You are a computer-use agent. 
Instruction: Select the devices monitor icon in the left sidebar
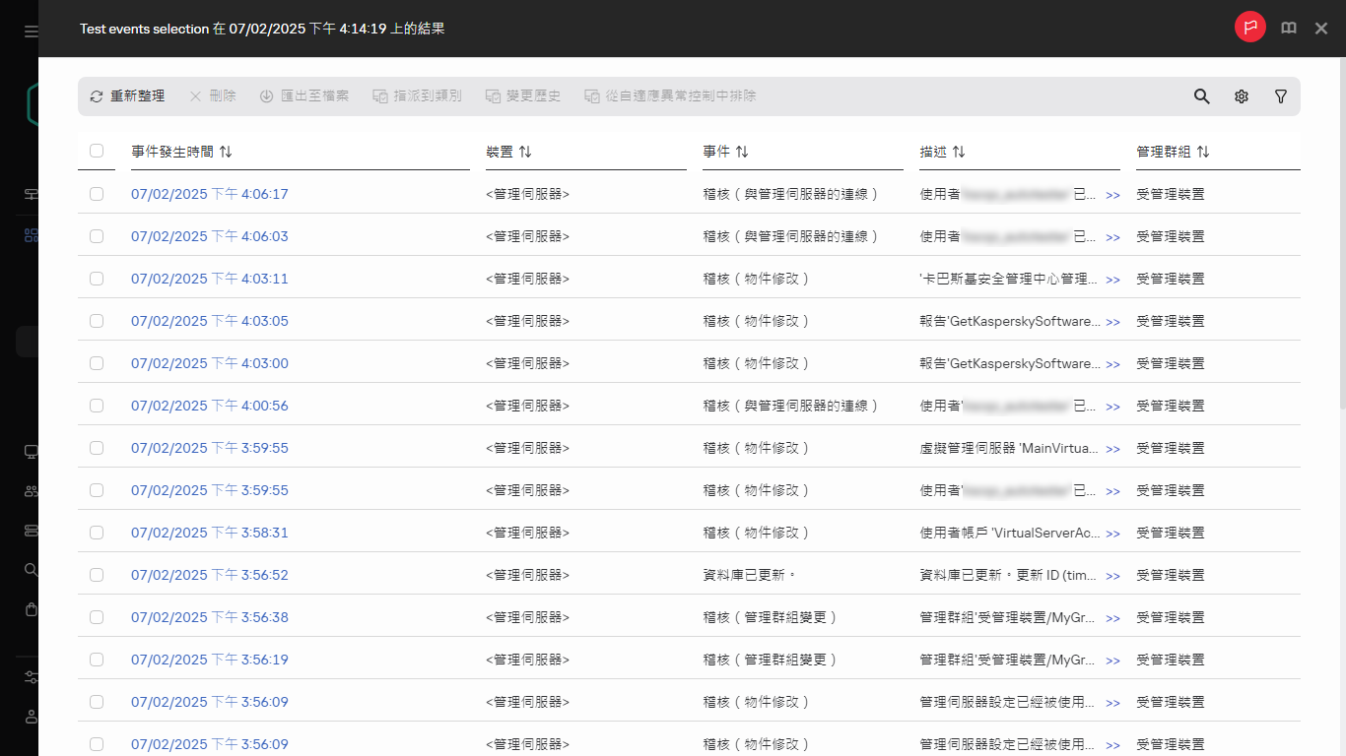[x=31, y=451]
